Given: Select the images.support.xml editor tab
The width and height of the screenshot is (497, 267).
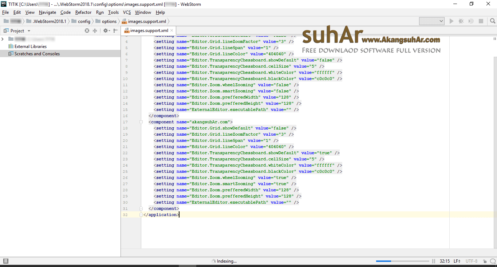Looking at the screenshot, I should coord(147,31).
